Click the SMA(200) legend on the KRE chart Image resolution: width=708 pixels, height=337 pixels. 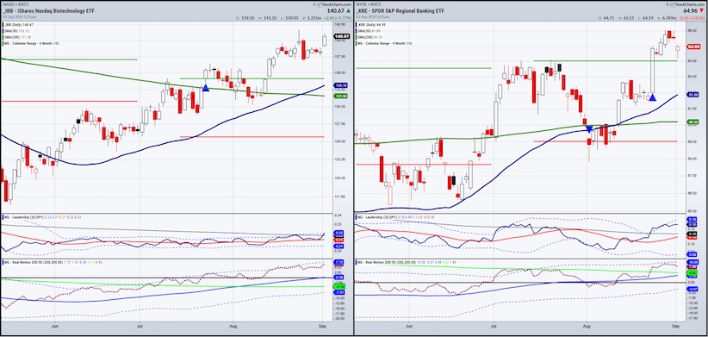point(370,37)
